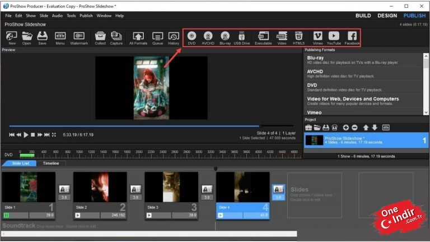Open the Slide menu
430x242 pixels.
coord(44,16)
